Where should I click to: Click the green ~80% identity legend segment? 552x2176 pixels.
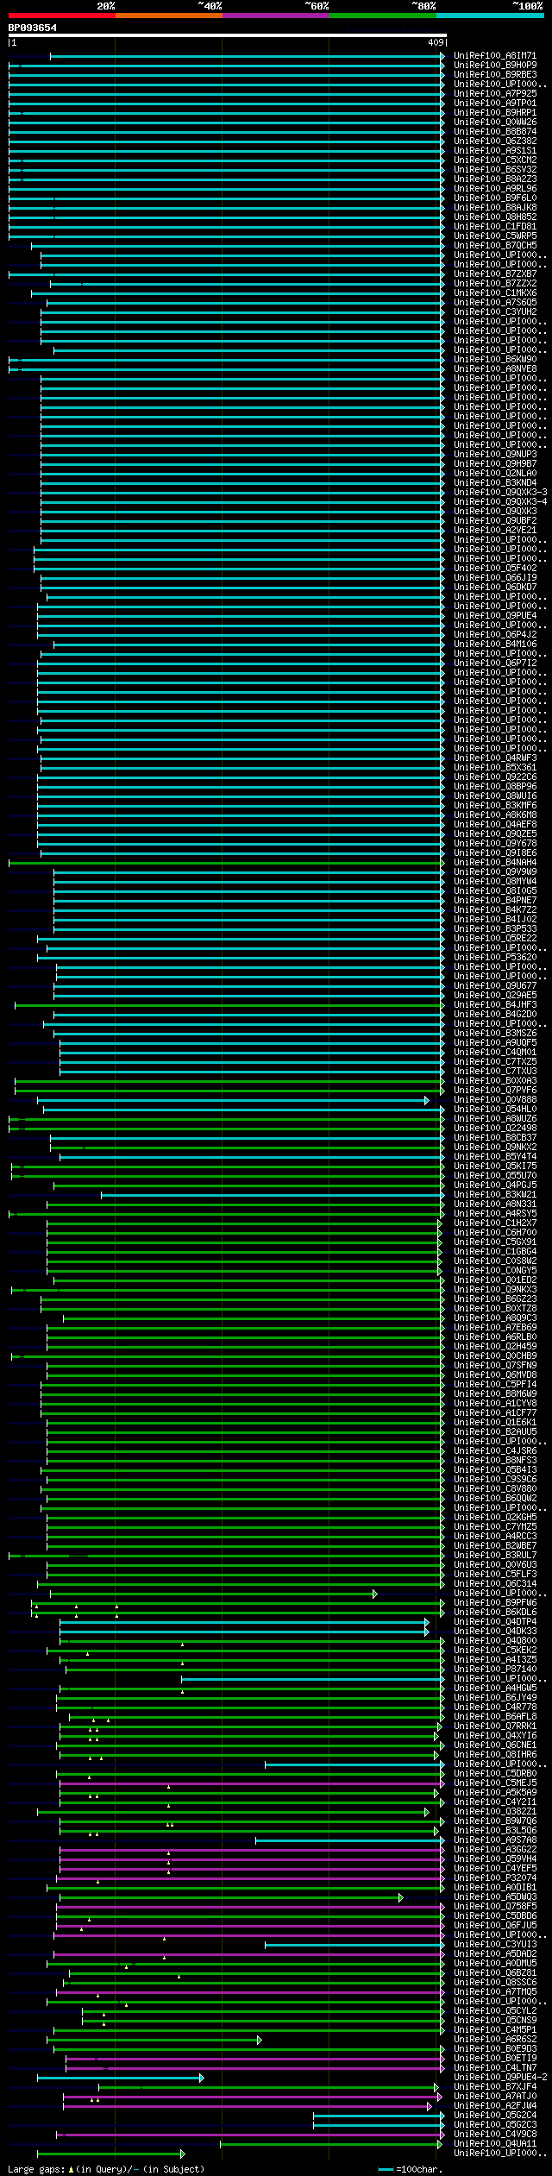pyautogui.click(x=383, y=15)
